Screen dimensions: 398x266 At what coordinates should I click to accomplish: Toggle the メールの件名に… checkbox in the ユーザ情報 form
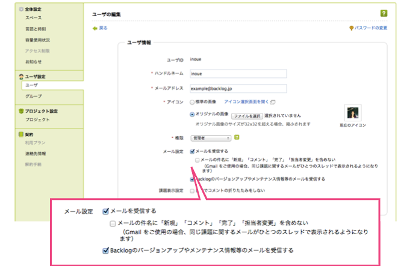[x=197, y=160]
